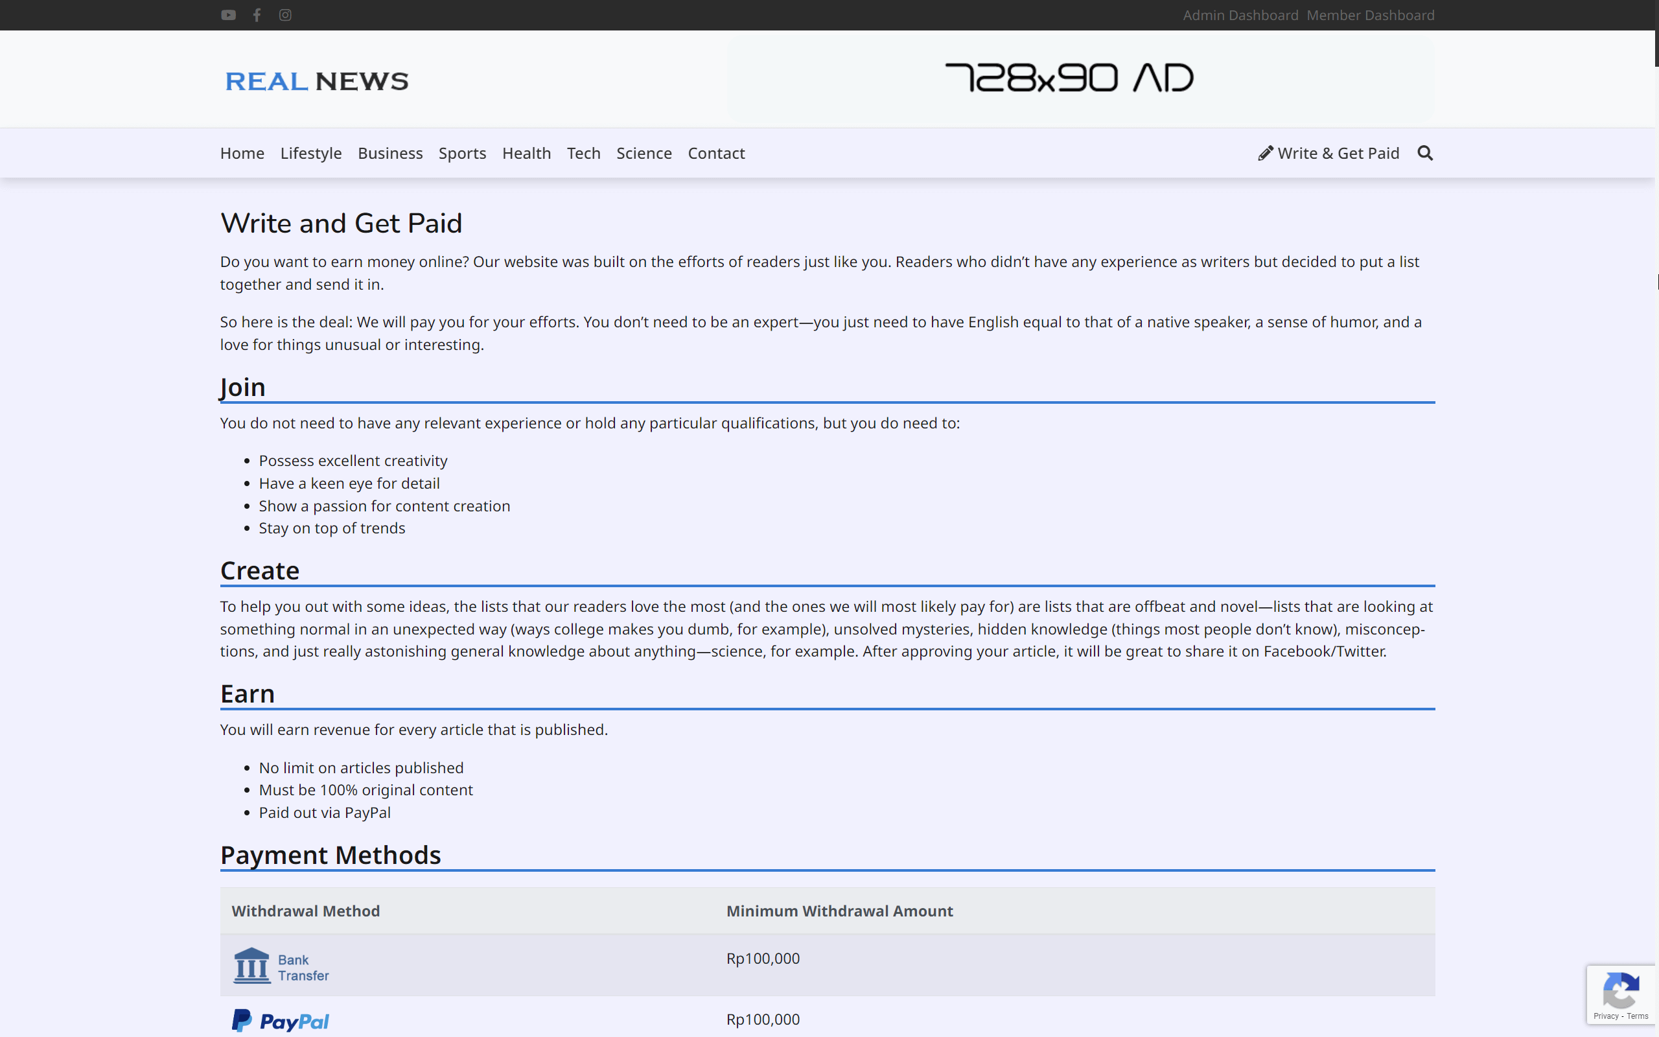Click the search magnifier icon

pyautogui.click(x=1425, y=153)
